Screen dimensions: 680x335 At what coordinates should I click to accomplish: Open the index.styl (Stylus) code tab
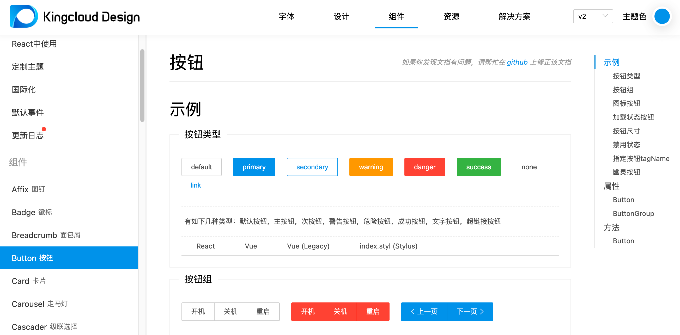(388, 246)
